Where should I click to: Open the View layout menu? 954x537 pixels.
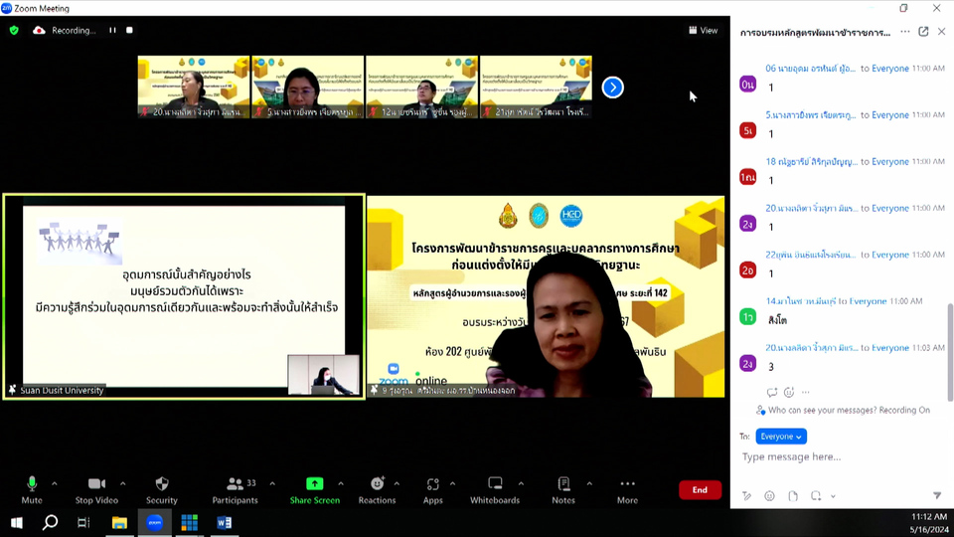click(704, 31)
